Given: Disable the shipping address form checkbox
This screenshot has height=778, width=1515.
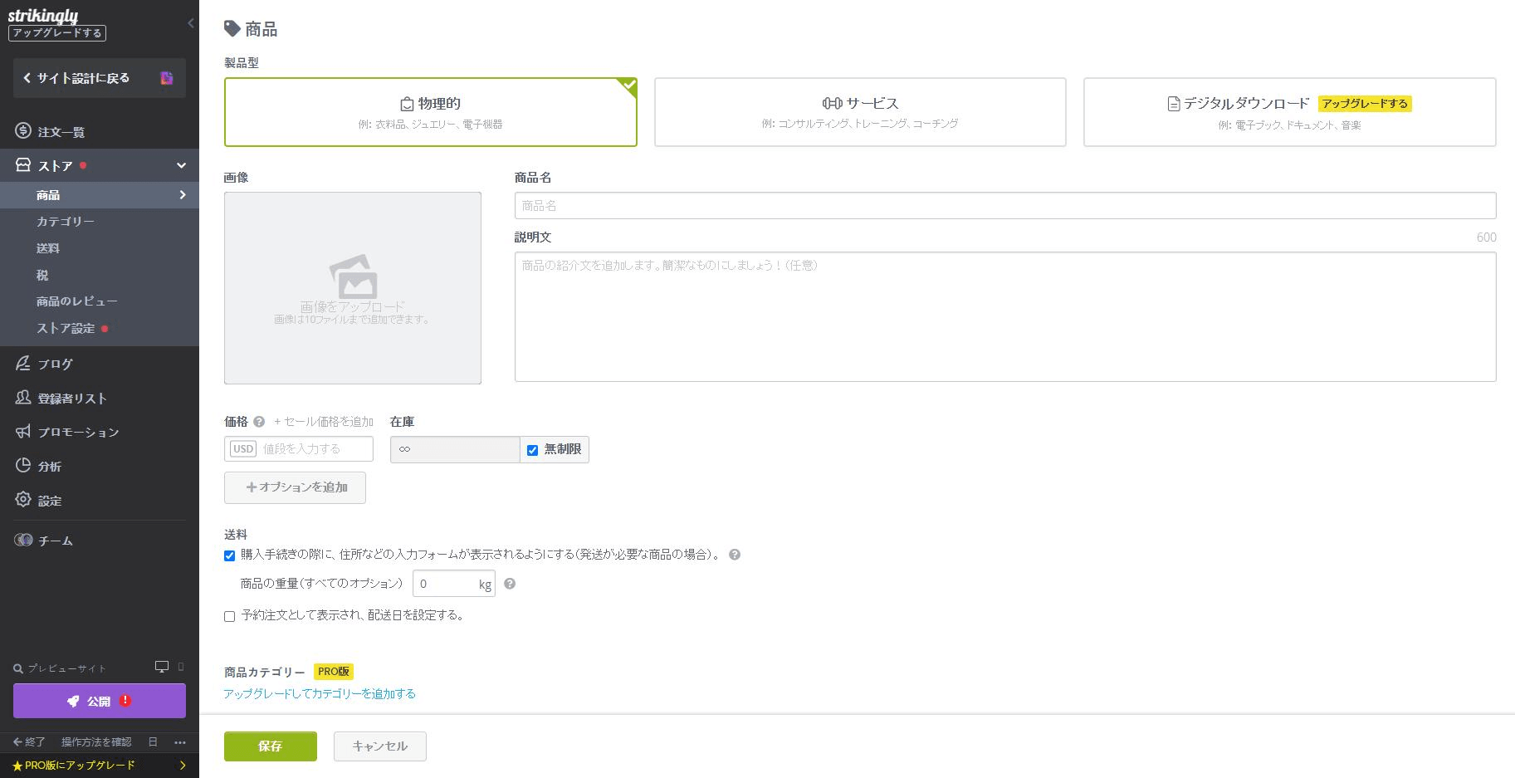Looking at the screenshot, I should (x=230, y=555).
